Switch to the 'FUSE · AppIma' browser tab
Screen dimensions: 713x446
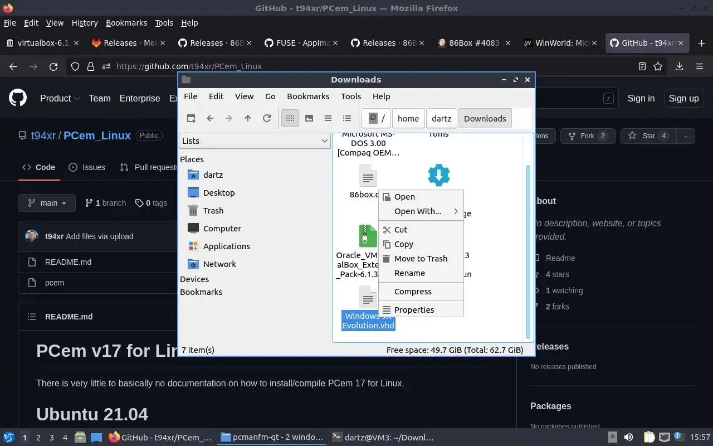[301, 43]
